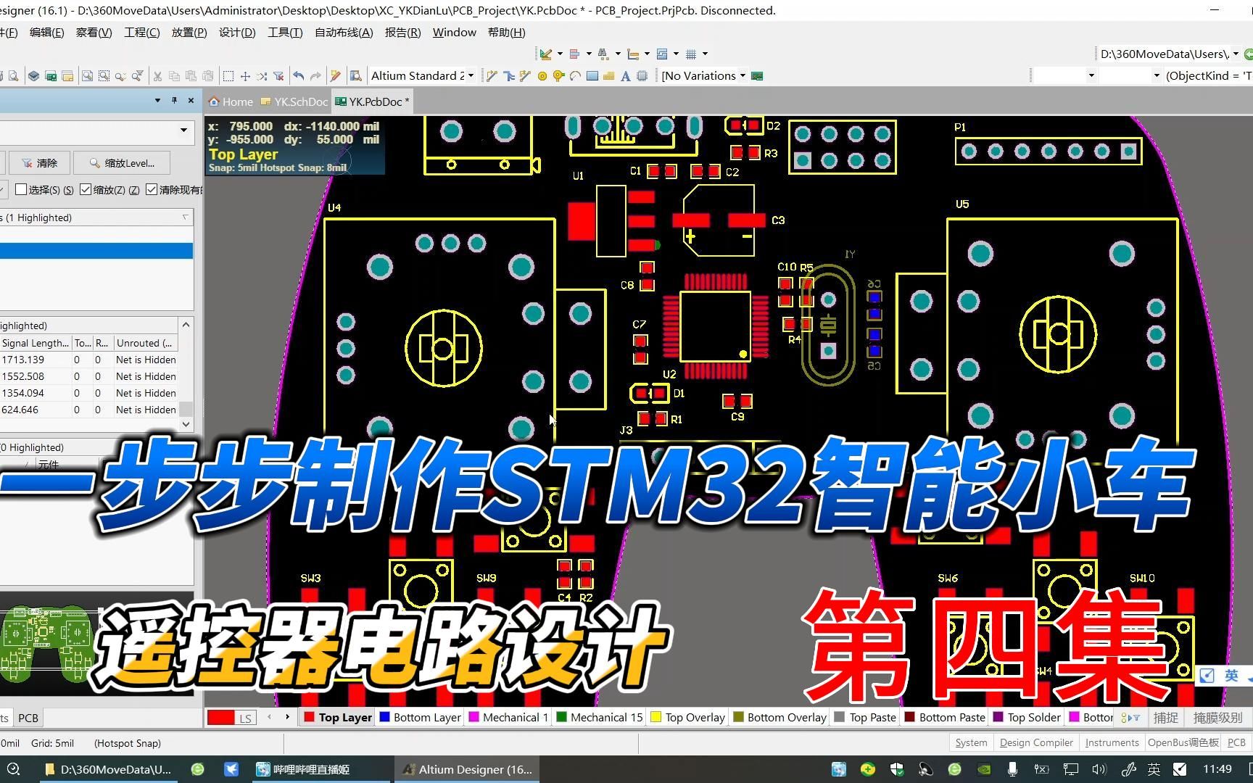Open the Design Compiler panel button
Viewport: 1253px width, 783px height.
click(x=1036, y=742)
